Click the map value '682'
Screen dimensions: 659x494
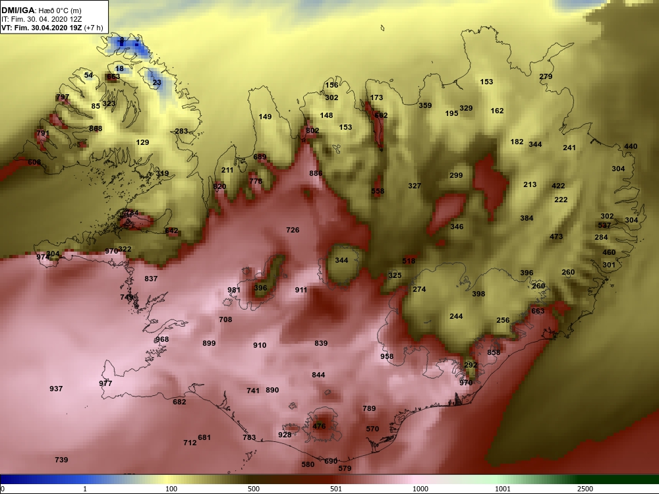click(179, 402)
